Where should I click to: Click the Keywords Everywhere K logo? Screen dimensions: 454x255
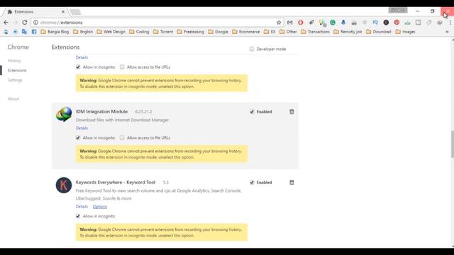tap(64, 185)
